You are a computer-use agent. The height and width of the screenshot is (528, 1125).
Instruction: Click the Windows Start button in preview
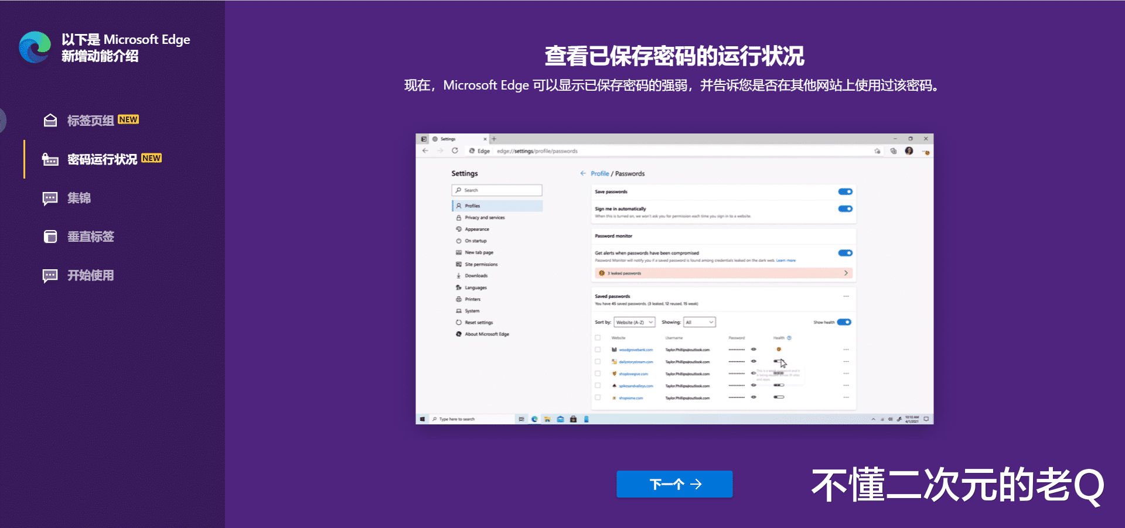422,419
